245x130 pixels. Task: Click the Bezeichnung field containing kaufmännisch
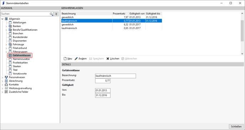tap(115, 76)
